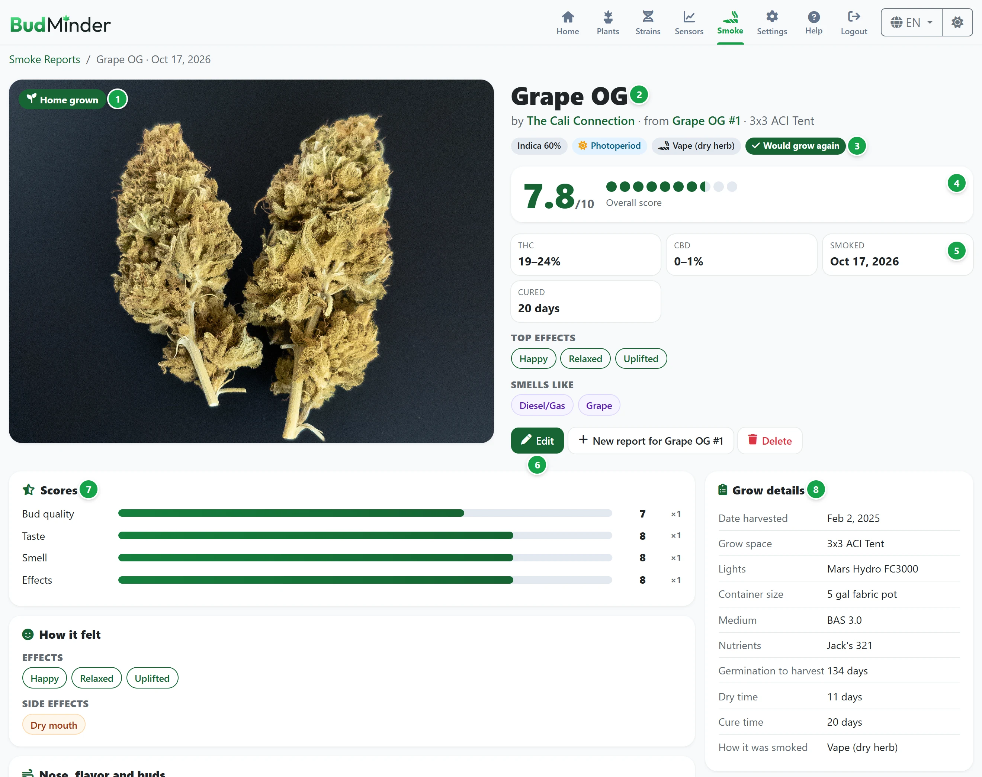This screenshot has width=982, height=777.
Task: Click the Happy chip under Top Effects
Action: 533,359
